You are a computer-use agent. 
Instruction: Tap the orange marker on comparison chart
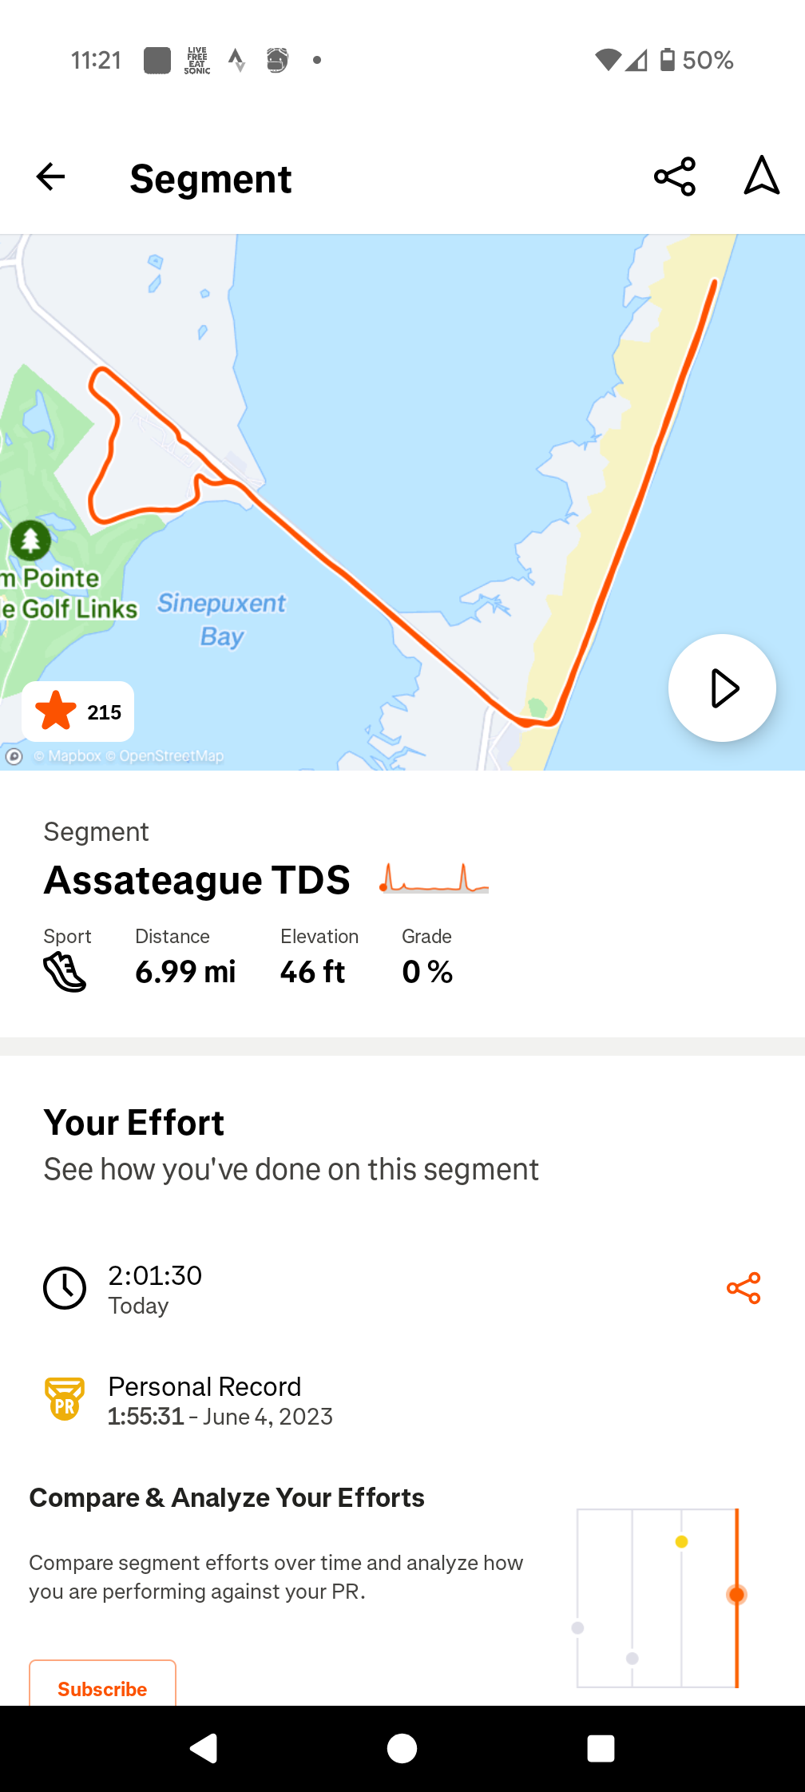click(x=736, y=1595)
